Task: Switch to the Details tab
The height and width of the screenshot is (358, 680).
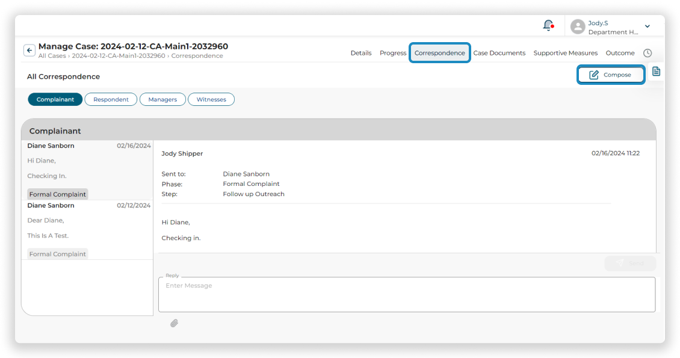Action: 360,53
